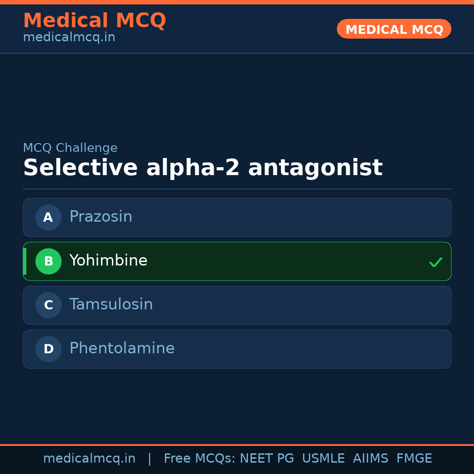
Task: Click the circular 'A' badge beside Prazosin
Action: click(x=48, y=217)
